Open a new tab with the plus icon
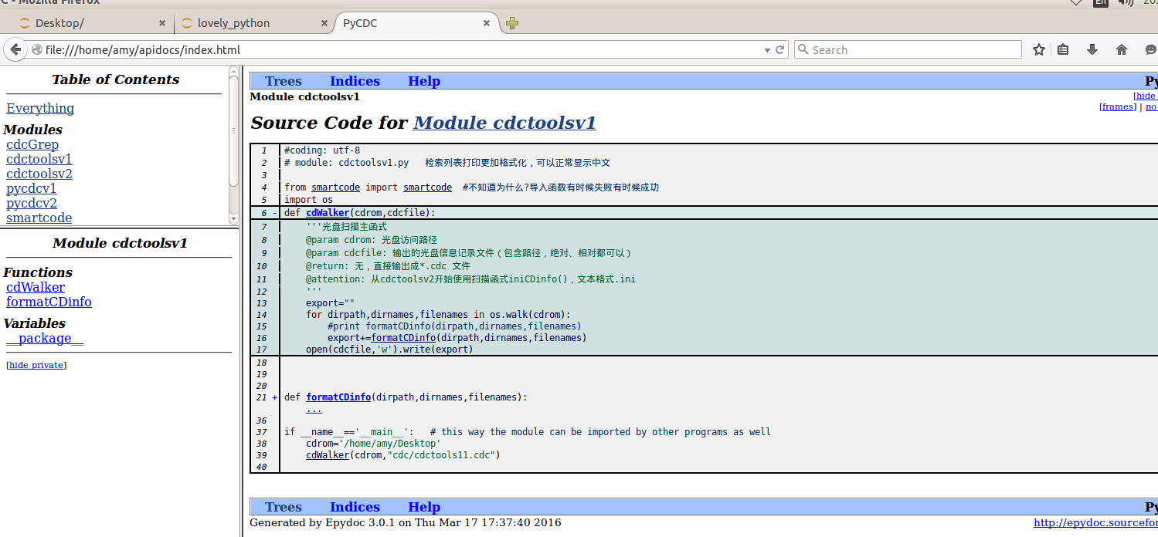This screenshot has height=537, width=1158. pos(511,23)
